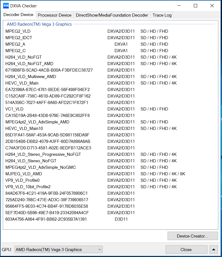The width and height of the screenshot is (222, 257).
Task: Select the H264_VLD_Stereo_Progressive_NoFGT row
Action: click(x=110, y=154)
